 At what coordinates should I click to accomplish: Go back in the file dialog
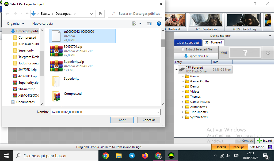(x=7, y=14)
